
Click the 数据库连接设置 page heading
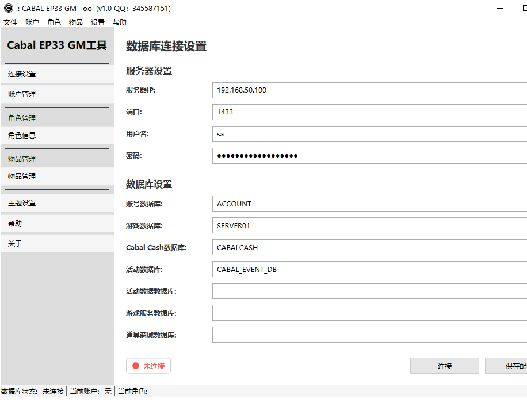click(166, 47)
